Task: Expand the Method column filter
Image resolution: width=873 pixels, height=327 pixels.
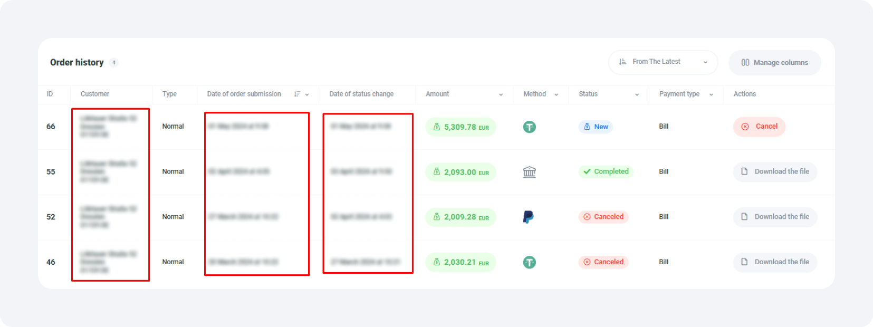Action: click(x=556, y=94)
